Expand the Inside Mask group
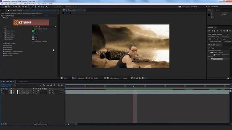This screenshot has width=232, height=130. [3, 47]
